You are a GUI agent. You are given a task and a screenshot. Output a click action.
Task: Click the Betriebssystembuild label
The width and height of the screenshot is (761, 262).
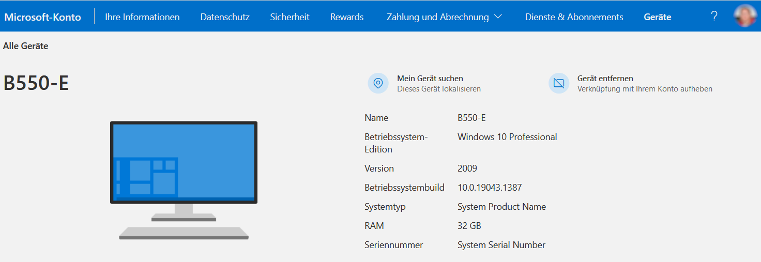(x=404, y=188)
